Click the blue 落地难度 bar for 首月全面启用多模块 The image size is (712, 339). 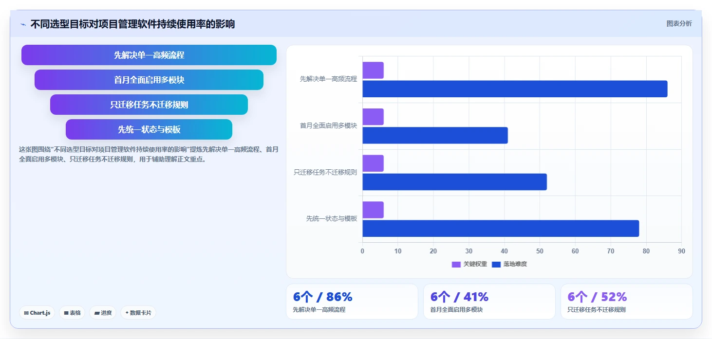click(x=435, y=135)
